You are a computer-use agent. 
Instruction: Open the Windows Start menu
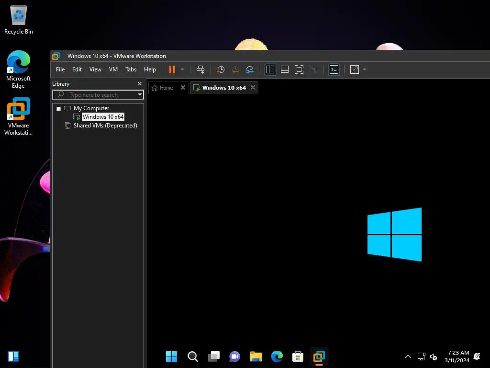[x=171, y=356]
